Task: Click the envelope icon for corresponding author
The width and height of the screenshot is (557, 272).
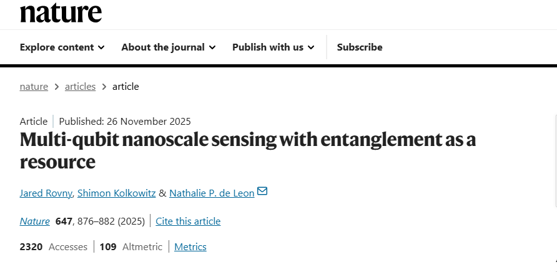Action: (262, 191)
